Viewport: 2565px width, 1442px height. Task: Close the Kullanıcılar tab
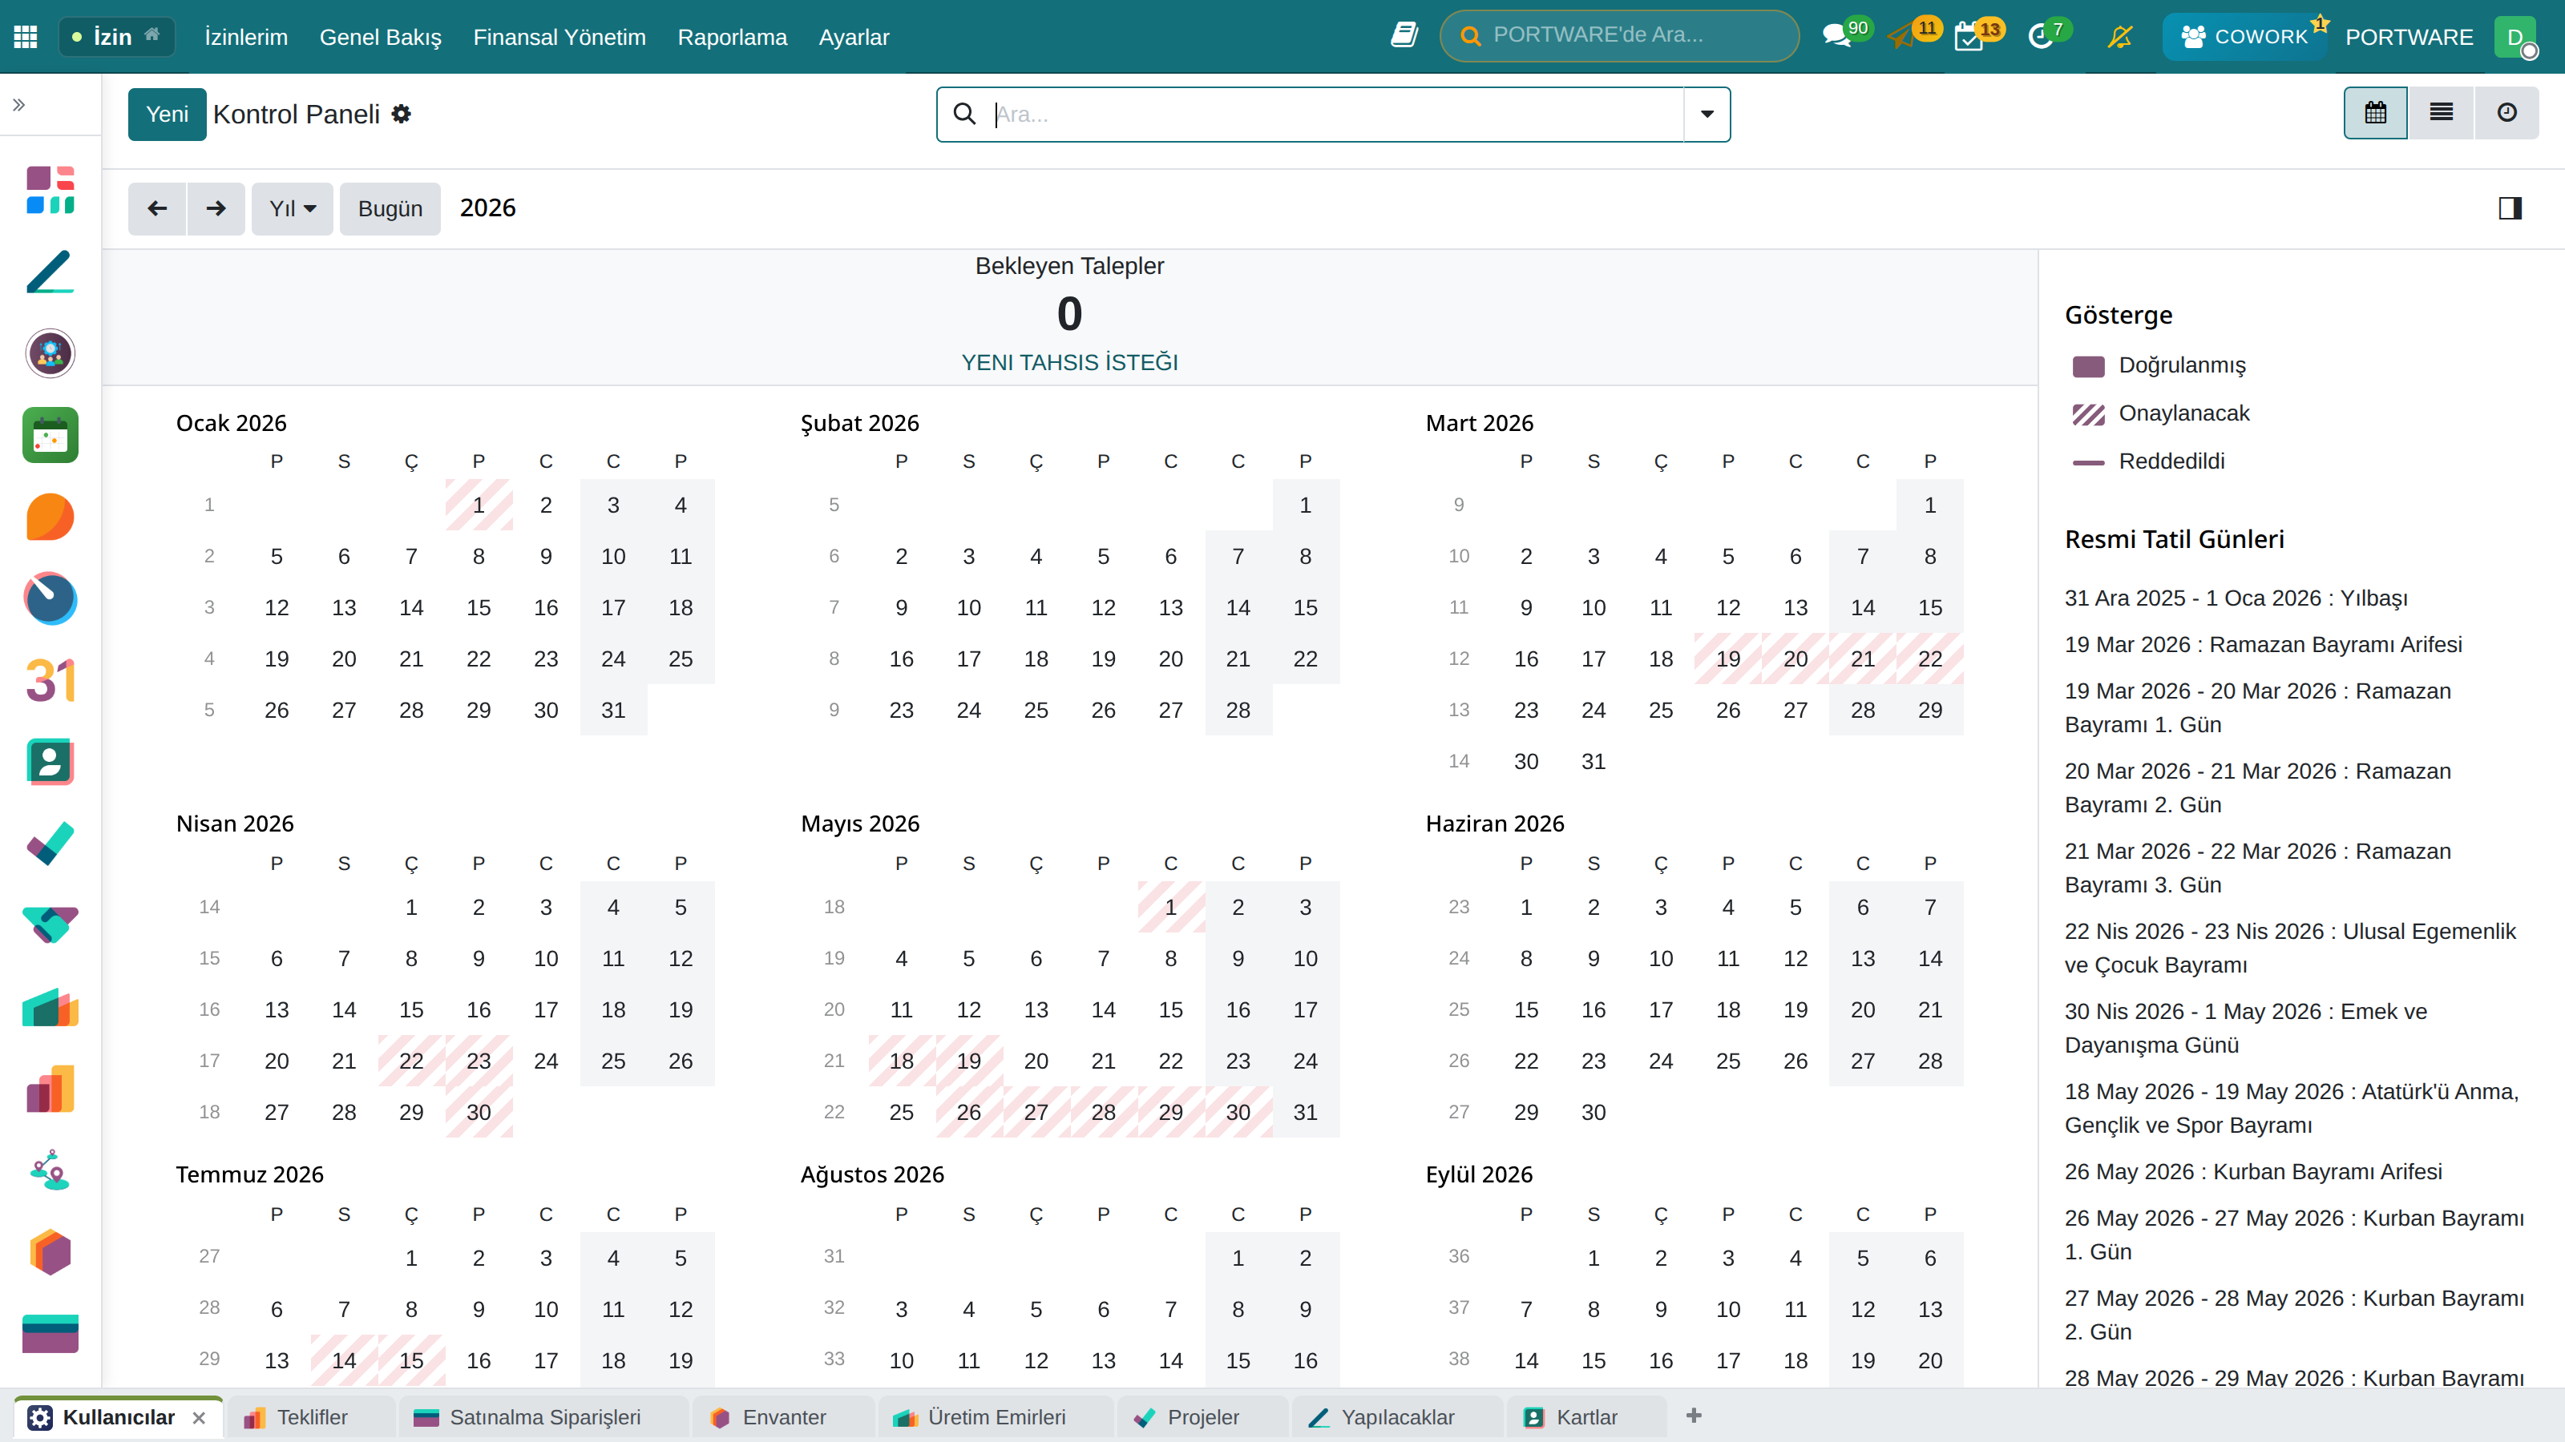pos(199,1418)
